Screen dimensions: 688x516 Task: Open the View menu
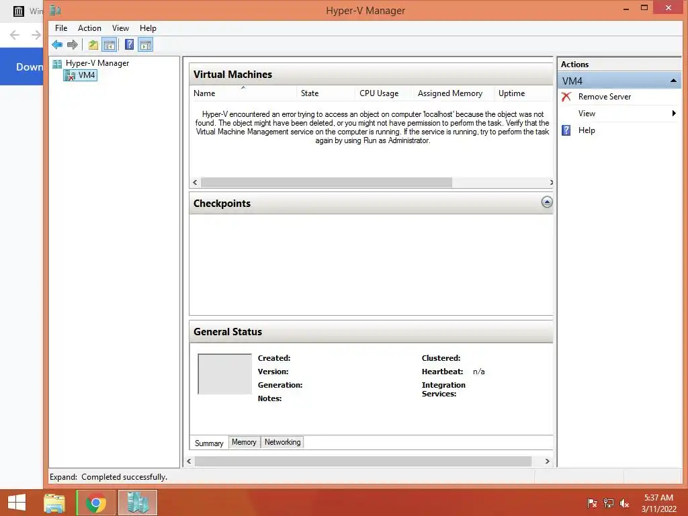click(120, 28)
